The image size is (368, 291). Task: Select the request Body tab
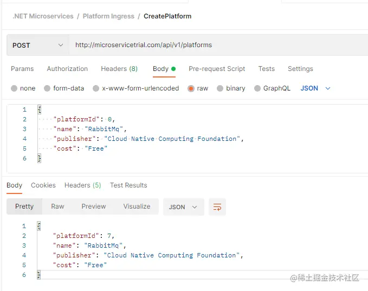click(x=164, y=69)
